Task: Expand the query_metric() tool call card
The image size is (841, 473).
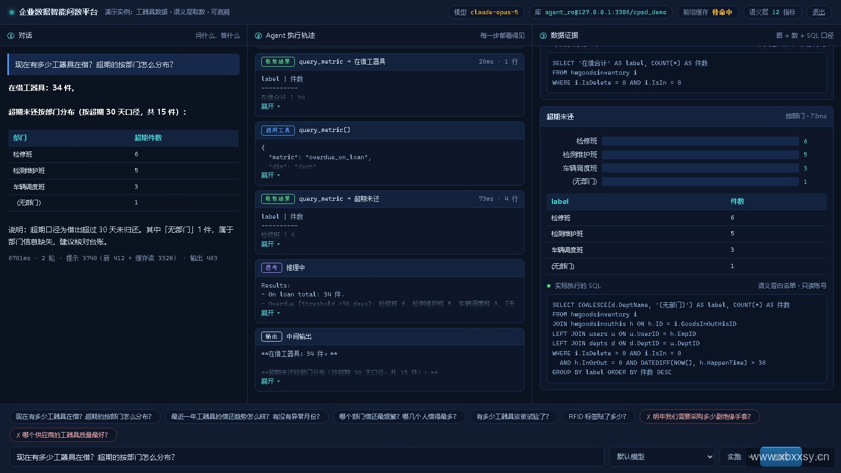Action: click(270, 176)
